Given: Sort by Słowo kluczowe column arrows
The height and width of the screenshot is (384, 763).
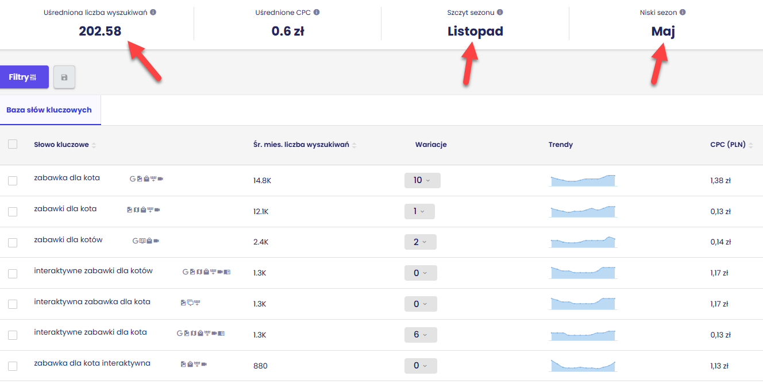Looking at the screenshot, I should point(94,145).
